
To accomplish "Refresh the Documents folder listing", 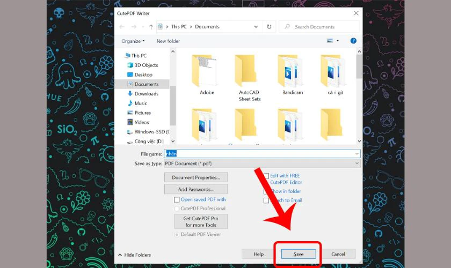I will coord(269,27).
